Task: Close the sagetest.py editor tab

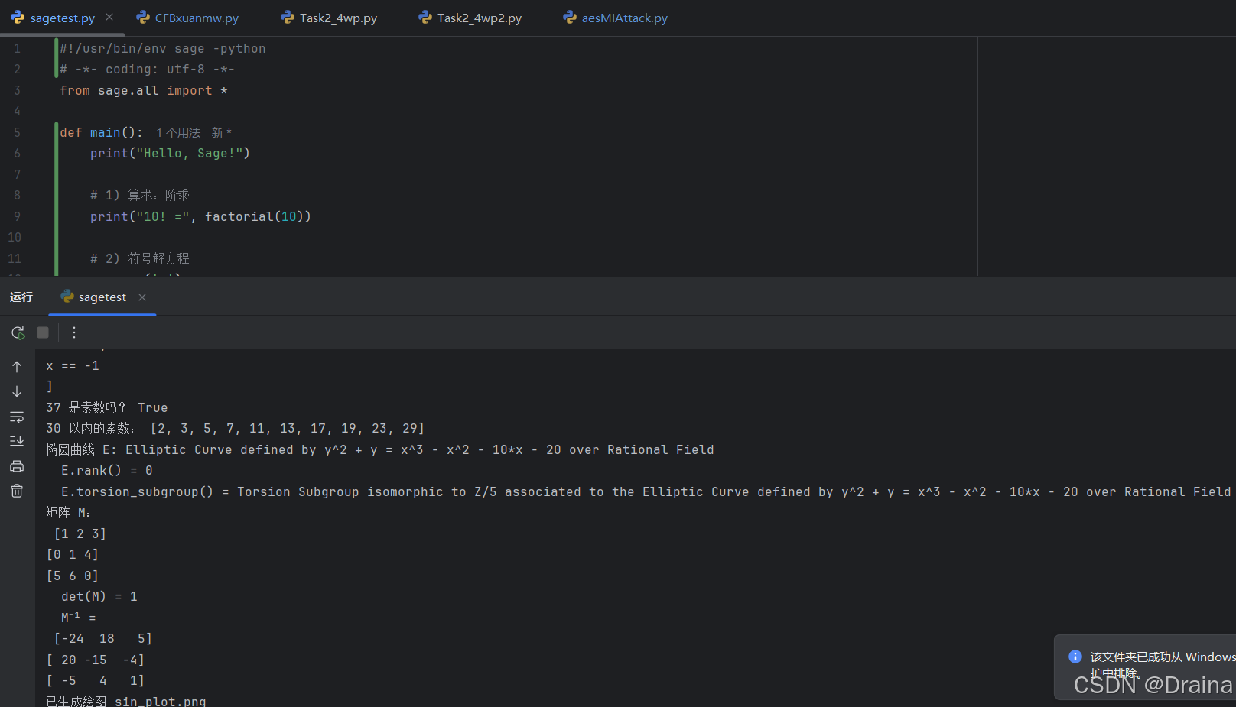Action: (109, 17)
